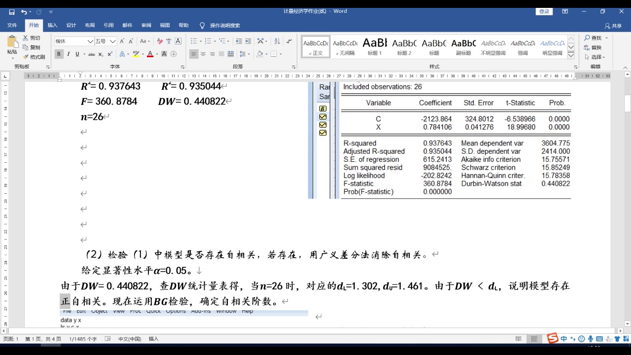Screen dimensions: 631x355
Task: Open the line spacing dropdown
Action: 245,54
